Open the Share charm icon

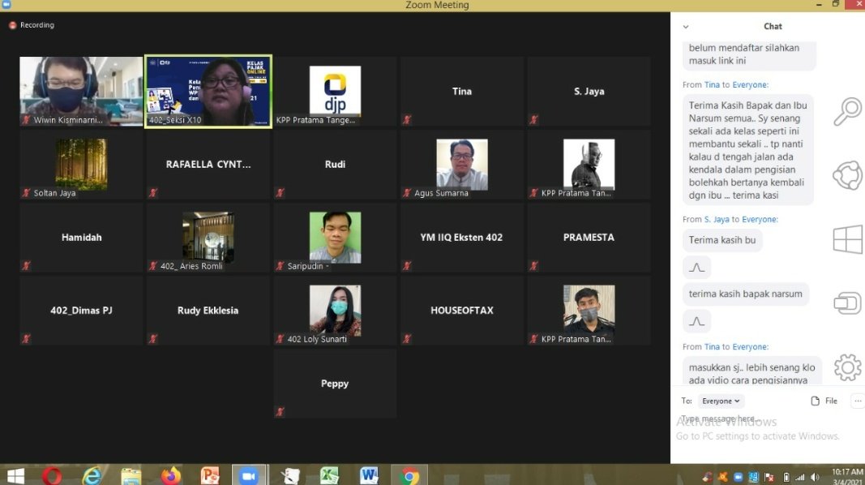pyautogui.click(x=847, y=175)
